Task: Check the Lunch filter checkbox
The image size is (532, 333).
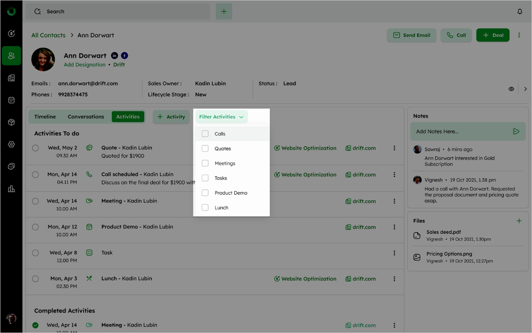Action: (205, 207)
